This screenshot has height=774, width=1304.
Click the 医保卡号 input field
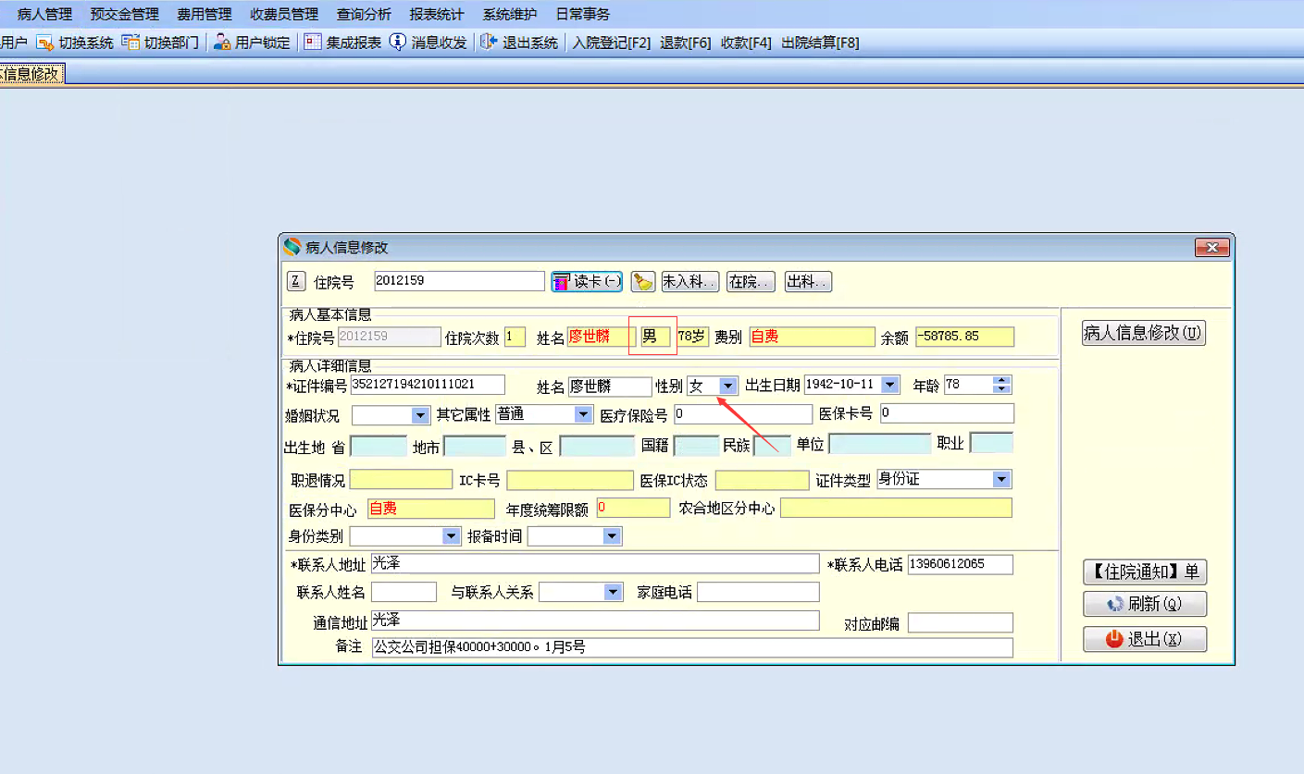coord(947,413)
